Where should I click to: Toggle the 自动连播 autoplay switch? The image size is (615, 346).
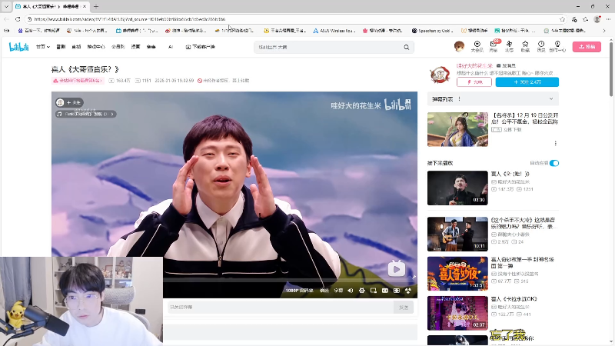pyautogui.click(x=554, y=163)
